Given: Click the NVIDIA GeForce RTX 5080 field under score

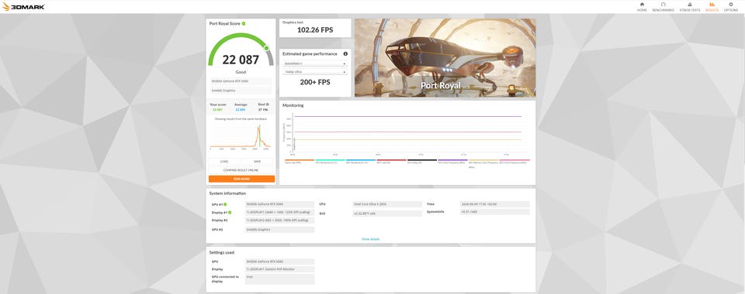Looking at the screenshot, I should 241,81.
